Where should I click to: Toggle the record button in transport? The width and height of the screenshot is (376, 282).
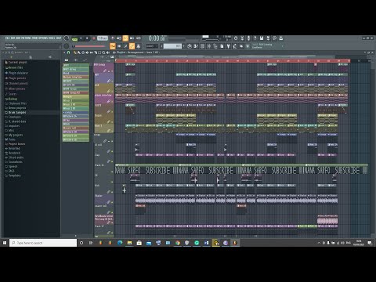94,38
